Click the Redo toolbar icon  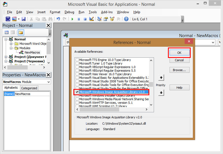coord(64,19)
